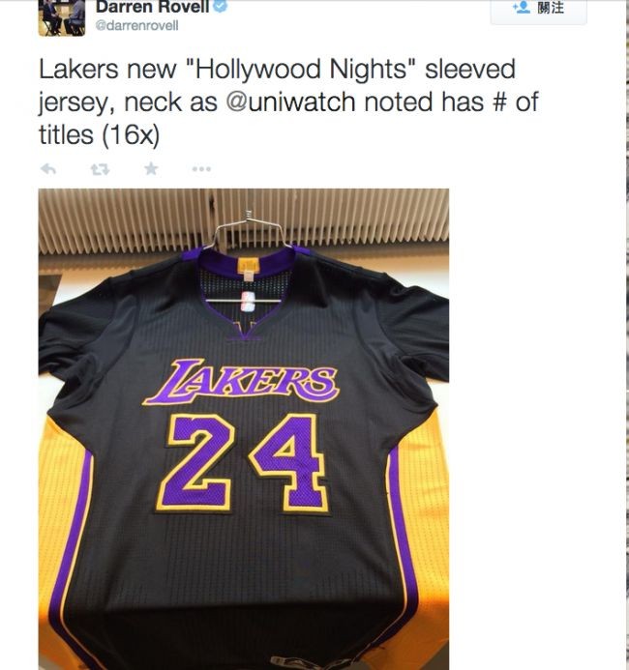Retweet this Lakers jersey tweet
The width and height of the screenshot is (629, 670).
[100, 169]
